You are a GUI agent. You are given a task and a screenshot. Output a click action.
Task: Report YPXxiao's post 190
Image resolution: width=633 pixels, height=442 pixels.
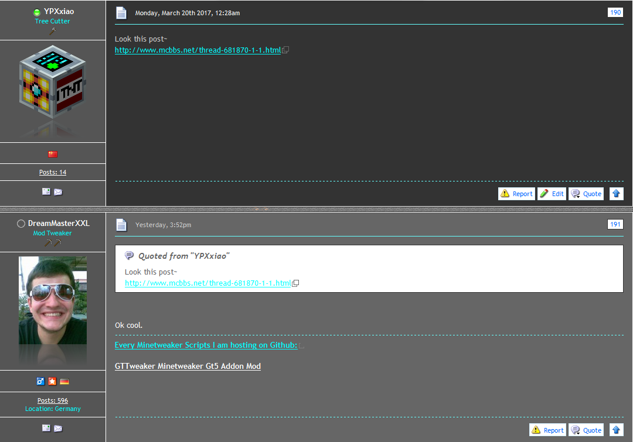click(x=516, y=194)
